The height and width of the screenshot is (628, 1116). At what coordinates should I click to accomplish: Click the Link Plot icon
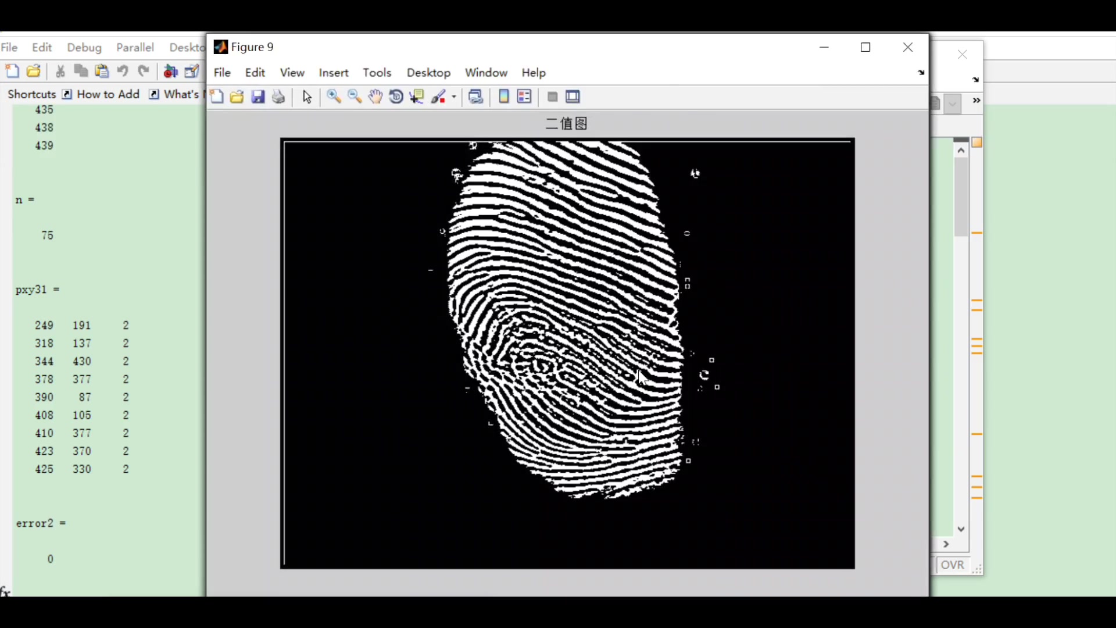476,97
